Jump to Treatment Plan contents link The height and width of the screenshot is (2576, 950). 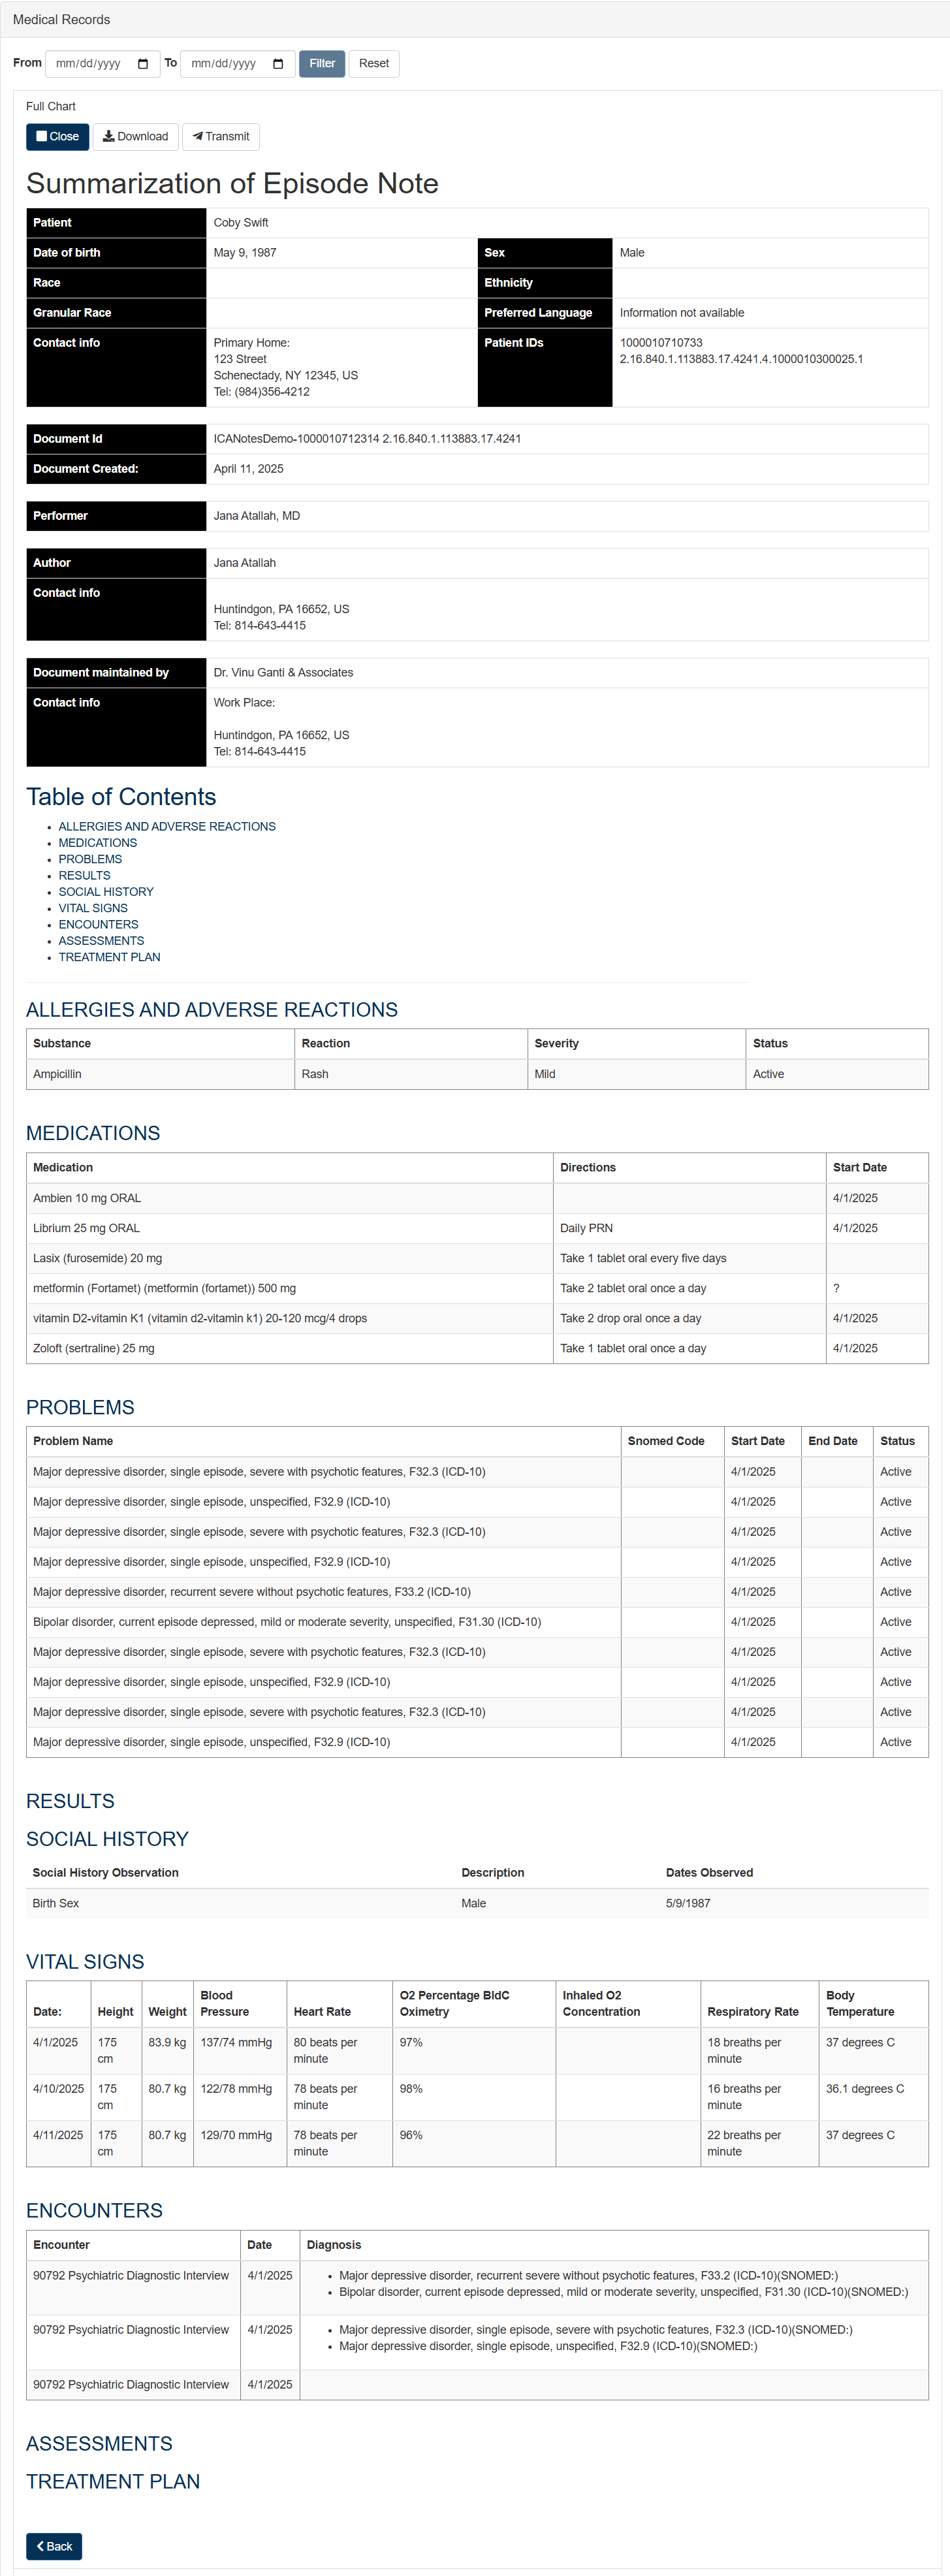[109, 957]
